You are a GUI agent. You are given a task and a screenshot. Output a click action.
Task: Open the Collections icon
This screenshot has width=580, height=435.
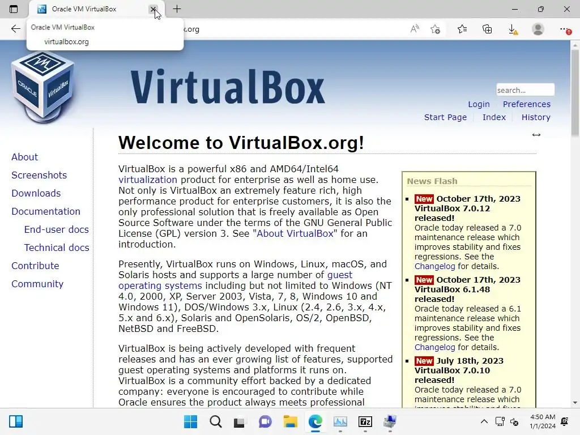(x=487, y=29)
